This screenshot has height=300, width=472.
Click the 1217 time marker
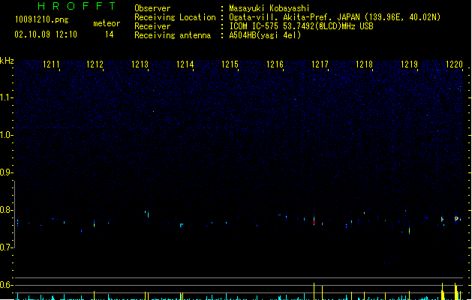[320, 64]
